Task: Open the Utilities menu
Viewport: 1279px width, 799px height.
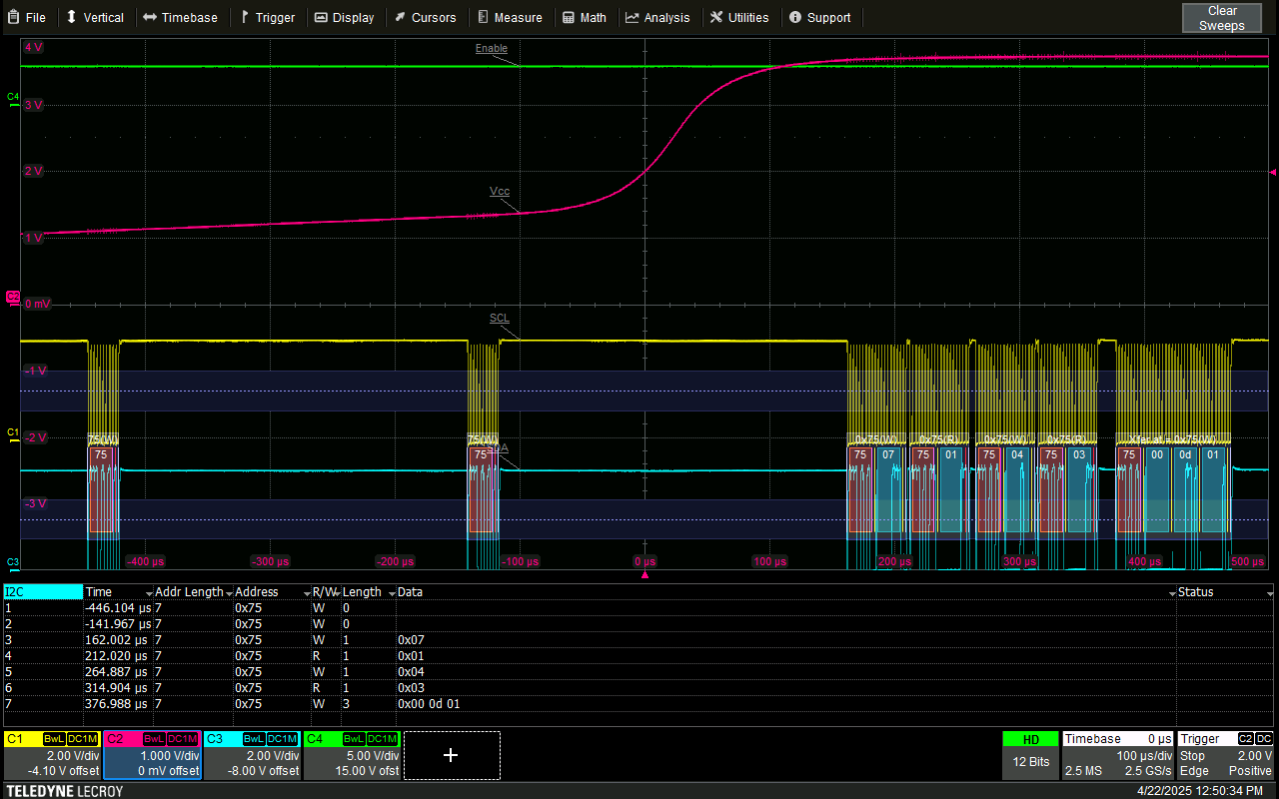Action: [x=739, y=17]
